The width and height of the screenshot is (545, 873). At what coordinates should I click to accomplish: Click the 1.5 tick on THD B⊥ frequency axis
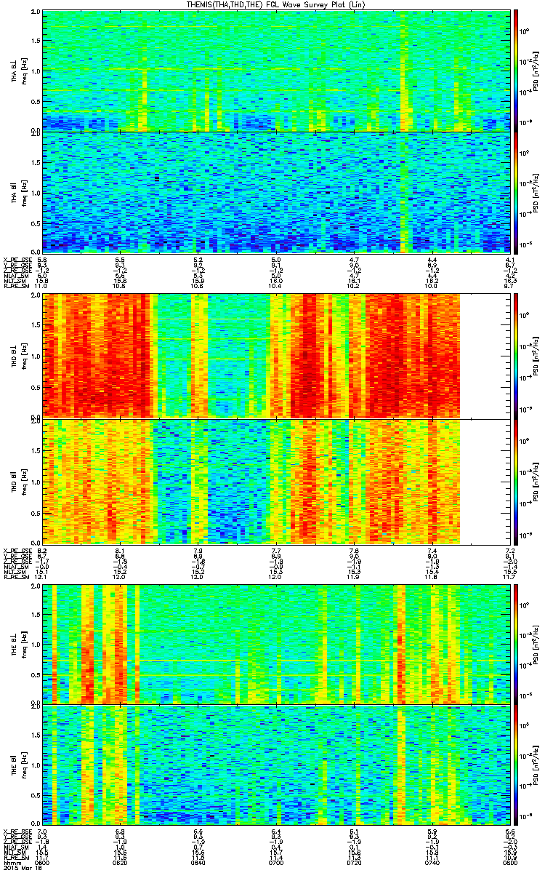coord(36,325)
